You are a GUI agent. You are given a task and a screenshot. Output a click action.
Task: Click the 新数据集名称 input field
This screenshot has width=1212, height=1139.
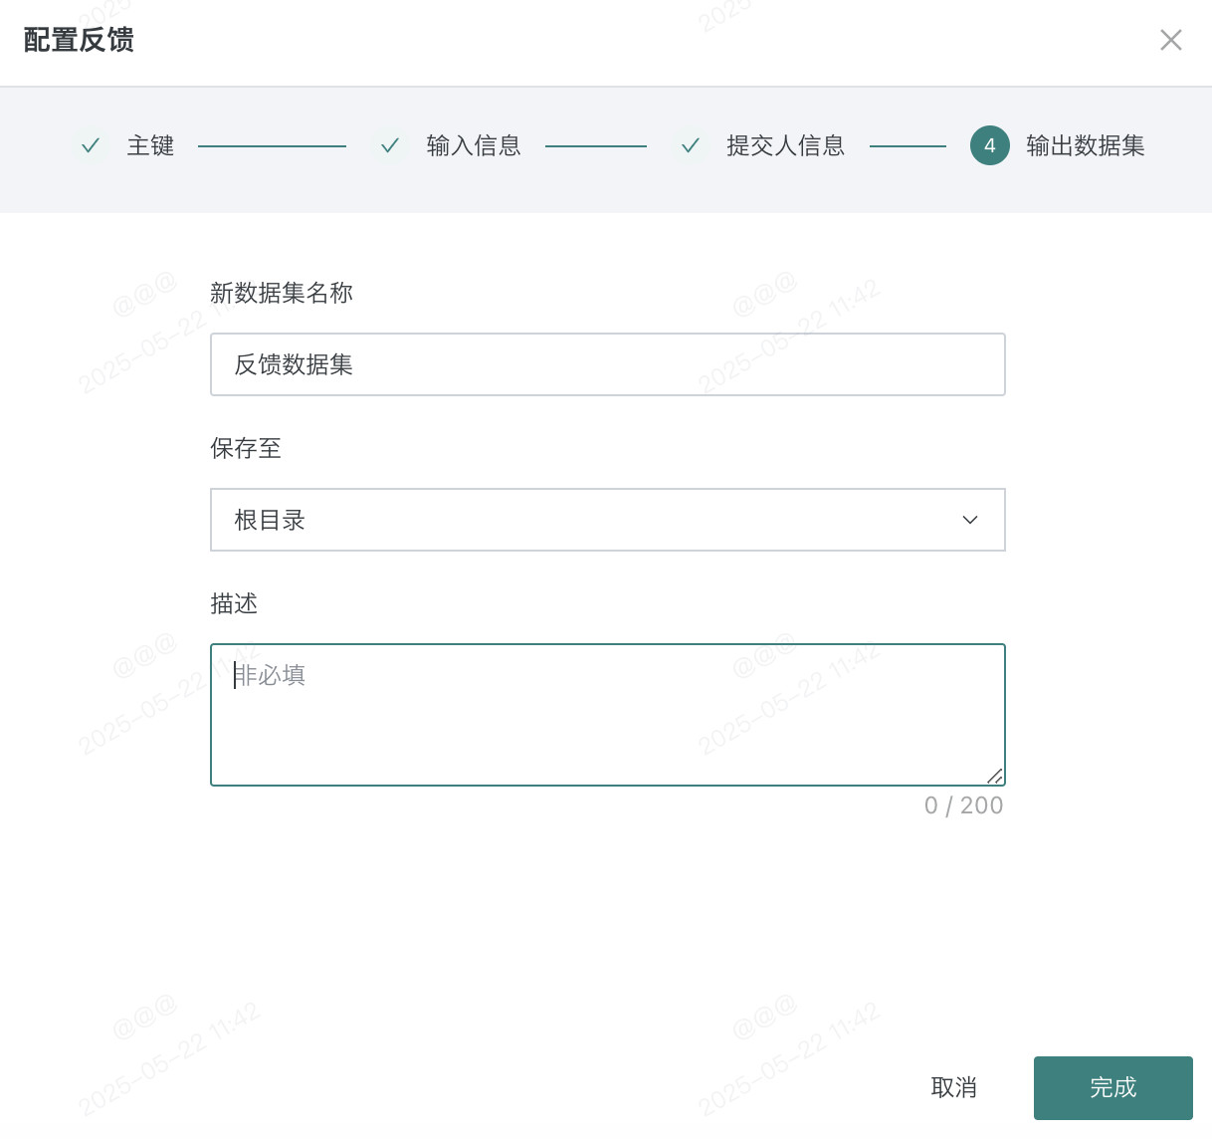pos(608,364)
